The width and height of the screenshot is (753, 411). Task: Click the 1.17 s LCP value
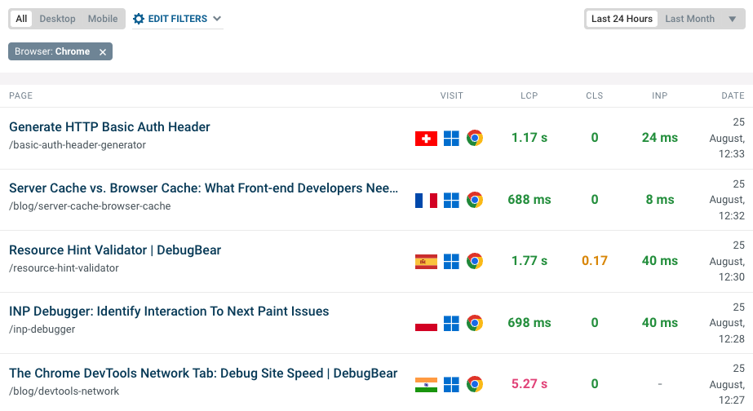529,138
